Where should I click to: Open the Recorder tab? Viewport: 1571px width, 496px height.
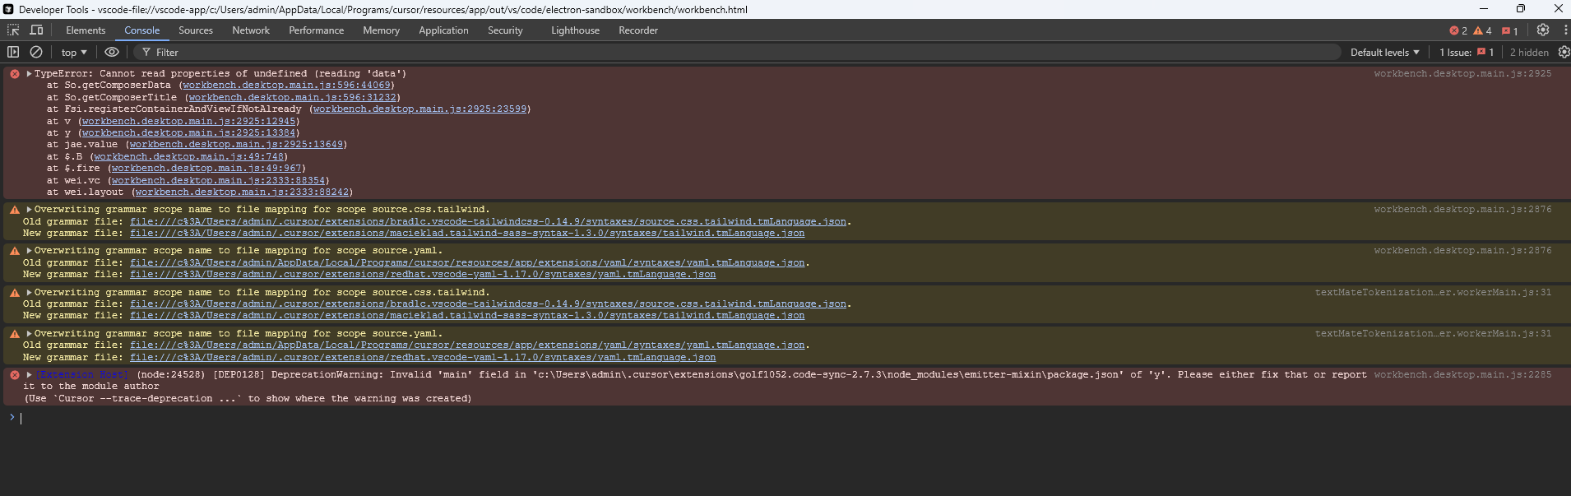[x=638, y=30]
